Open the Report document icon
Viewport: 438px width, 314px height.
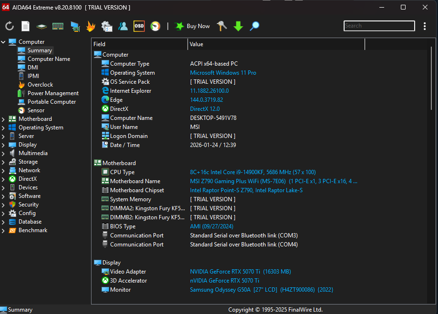[x=25, y=26]
